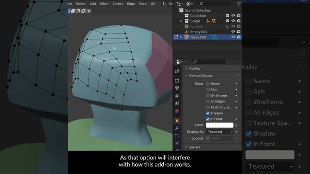
Task: Click the mesh data icon beside Plane.006
Action: point(214,37)
